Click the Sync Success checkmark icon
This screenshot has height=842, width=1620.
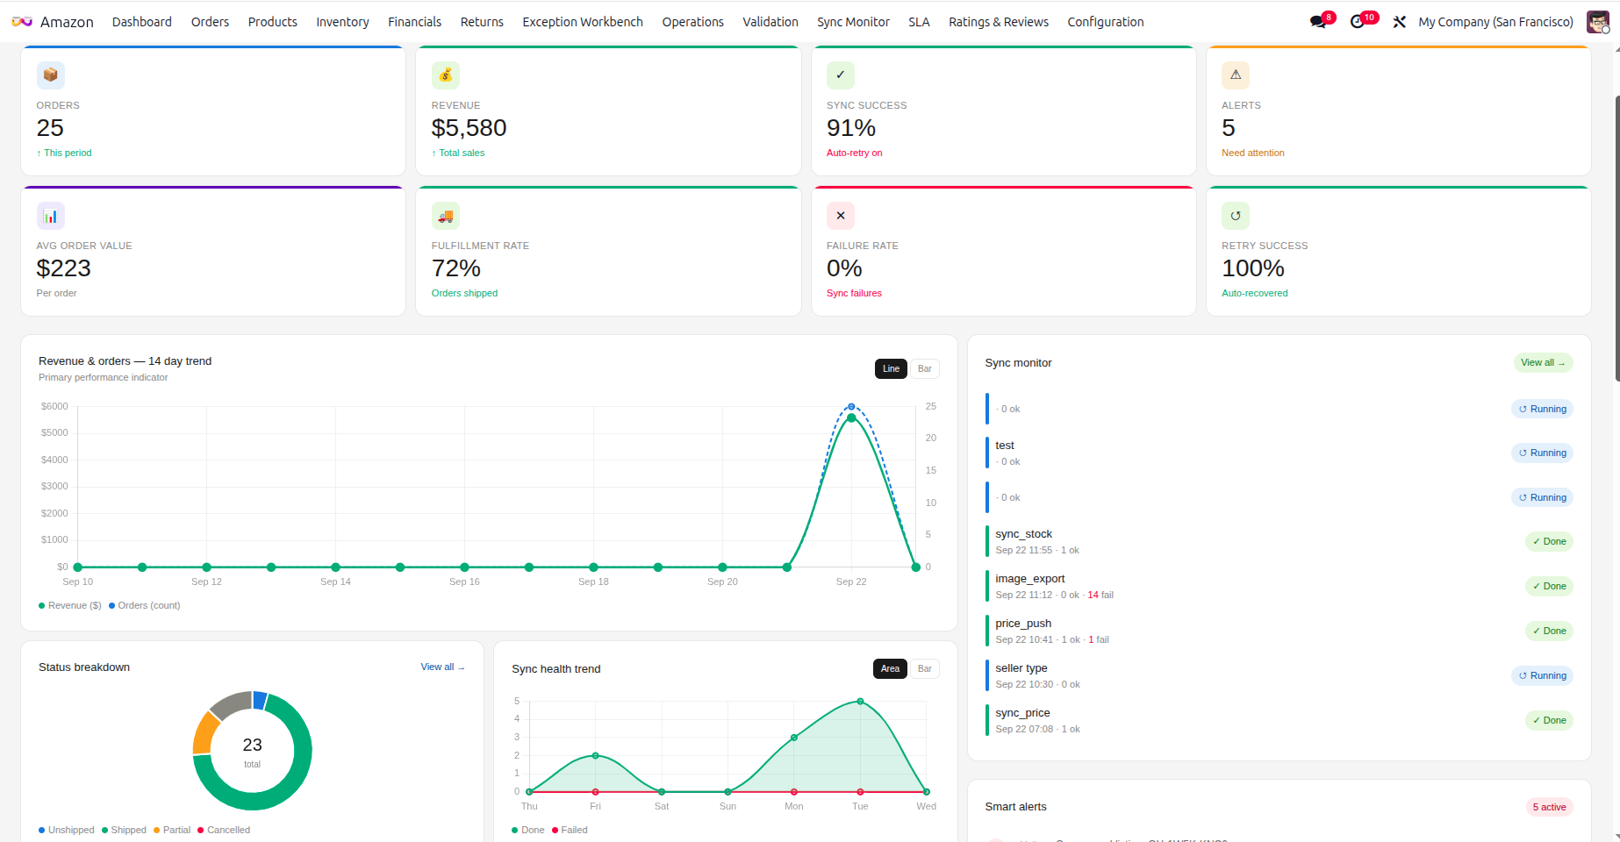pos(841,75)
